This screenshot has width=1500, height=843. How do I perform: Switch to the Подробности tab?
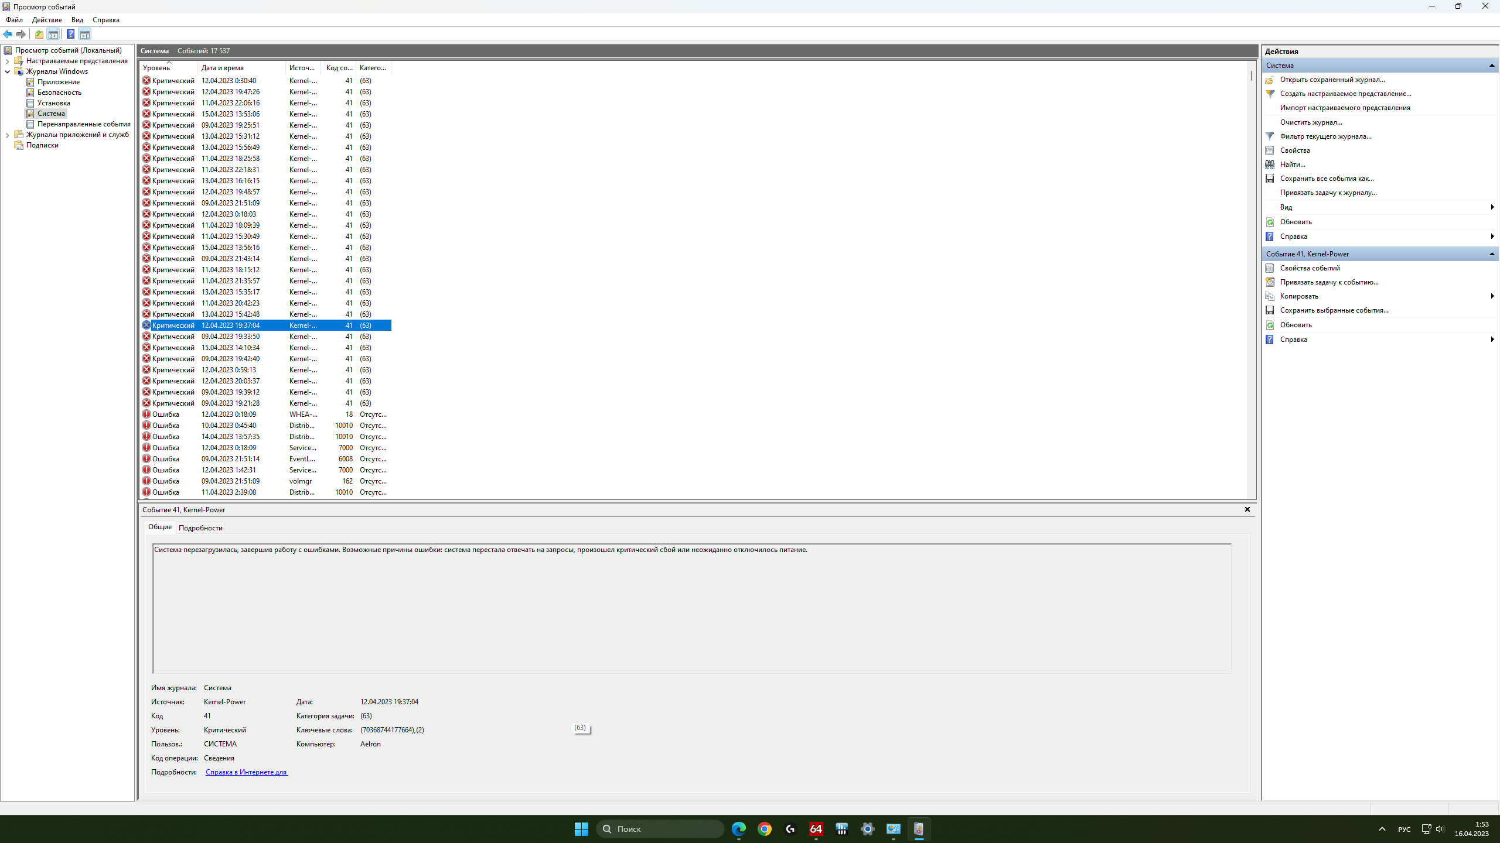(200, 528)
